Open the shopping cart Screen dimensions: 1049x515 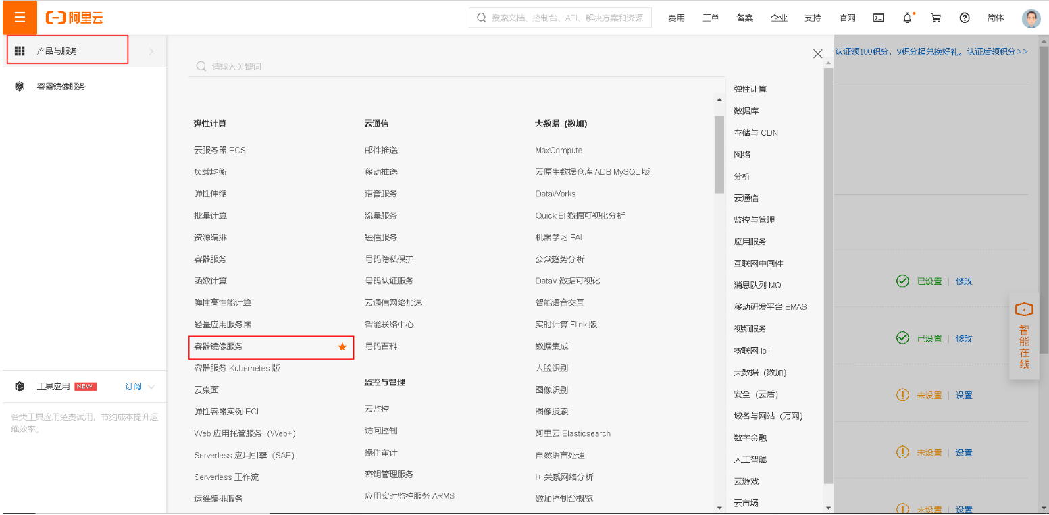tap(936, 18)
